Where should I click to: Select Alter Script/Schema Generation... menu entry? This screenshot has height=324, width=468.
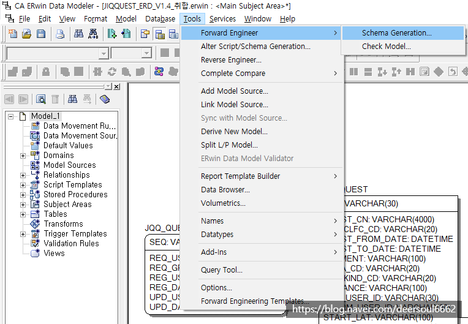(x=262, y=47)
